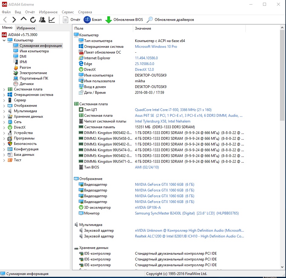
Task: Expand the Устройства tree node
Action: 4,133
